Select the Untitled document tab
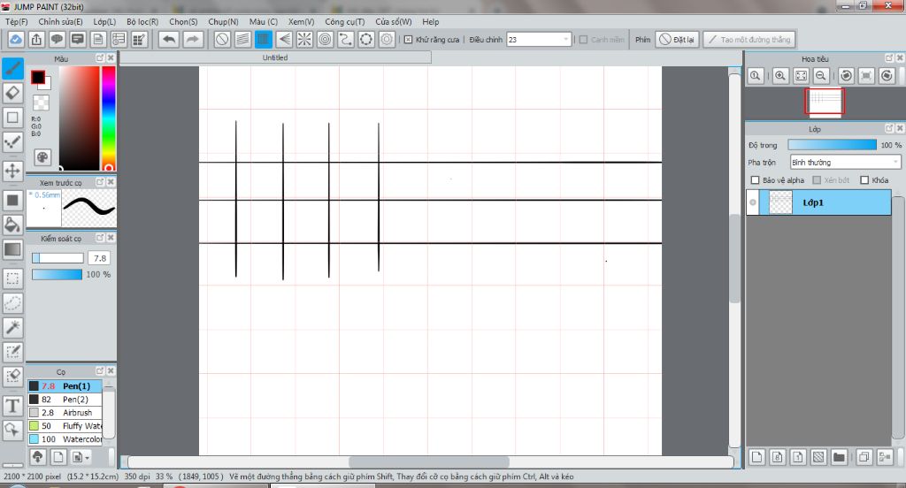The width and height of the screenshot is (906, 488). pyautogui.click(x=275, y=57)
